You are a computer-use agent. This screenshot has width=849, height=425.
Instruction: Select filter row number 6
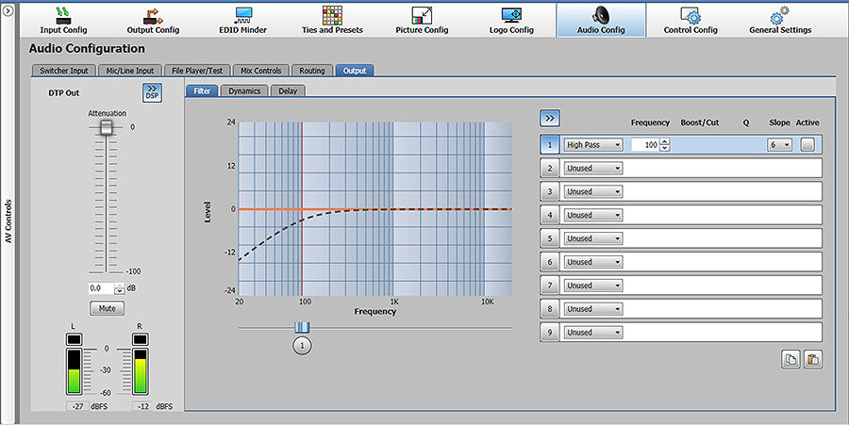coord(550,262)
